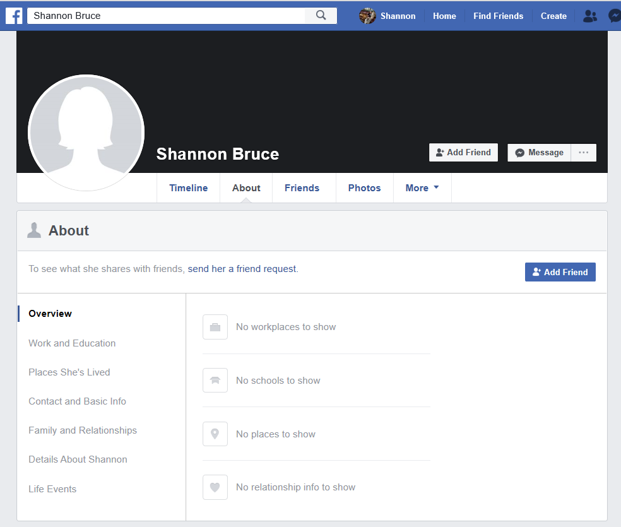Switch to the Timeline tab

tap(188, 187)
